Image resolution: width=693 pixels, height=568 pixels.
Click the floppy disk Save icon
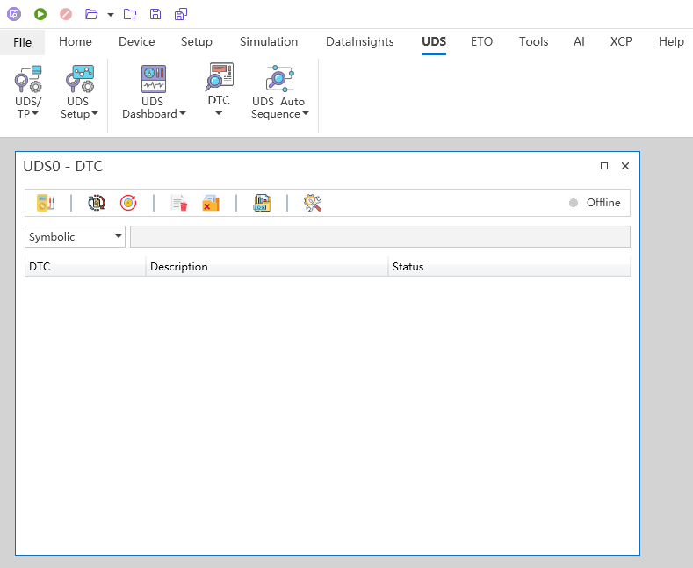(155, 14)
